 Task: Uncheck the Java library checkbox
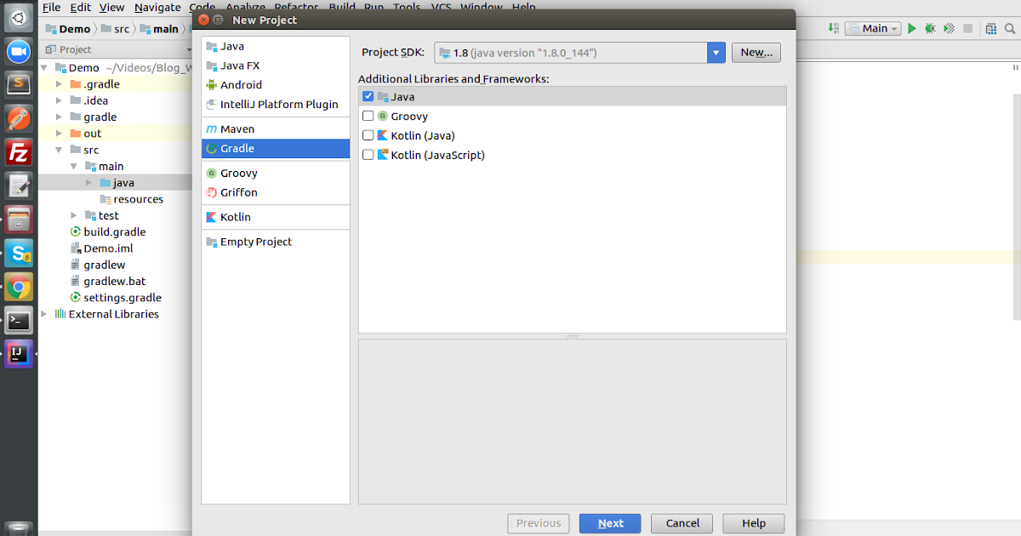pos(368,97)
